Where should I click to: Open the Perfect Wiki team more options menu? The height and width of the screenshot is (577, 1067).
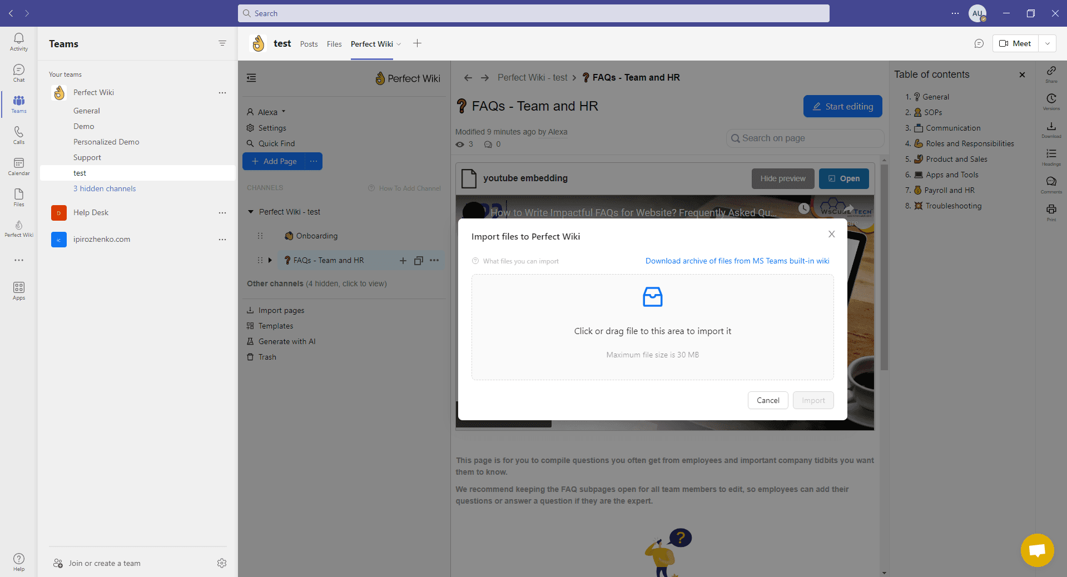222,93
